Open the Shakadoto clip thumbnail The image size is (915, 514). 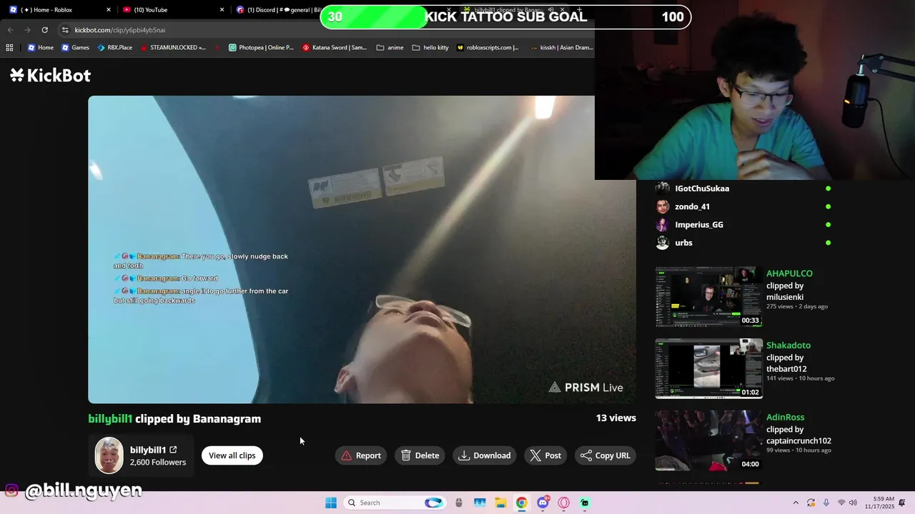point(709,368)
